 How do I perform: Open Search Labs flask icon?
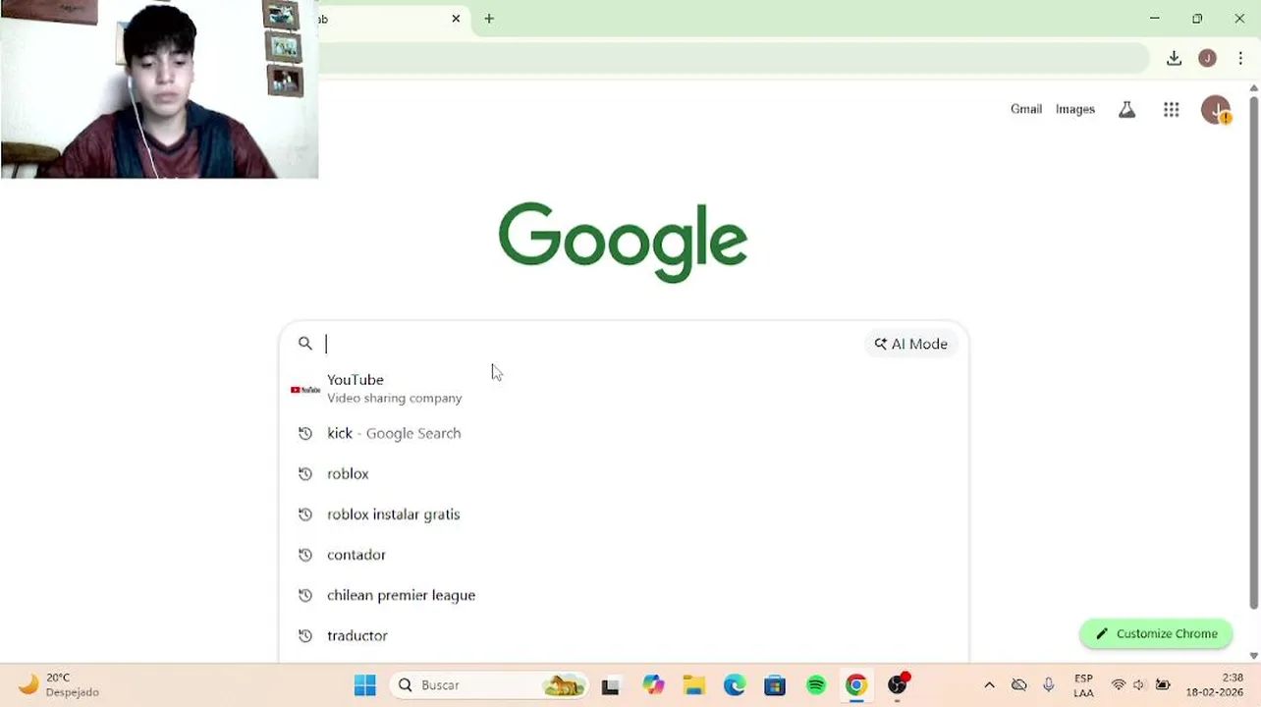pyautogui.click(x=1126, y=110)
